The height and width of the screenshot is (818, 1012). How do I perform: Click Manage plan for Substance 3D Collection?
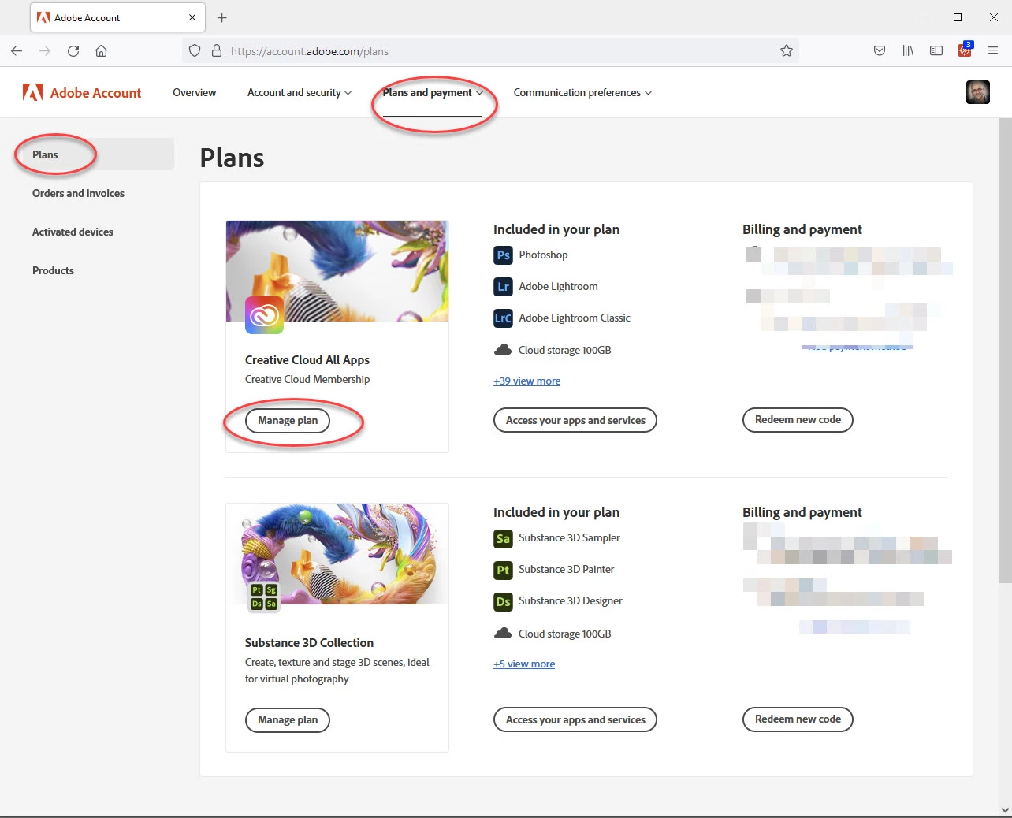pyautogui.click(x=288, y=719)
